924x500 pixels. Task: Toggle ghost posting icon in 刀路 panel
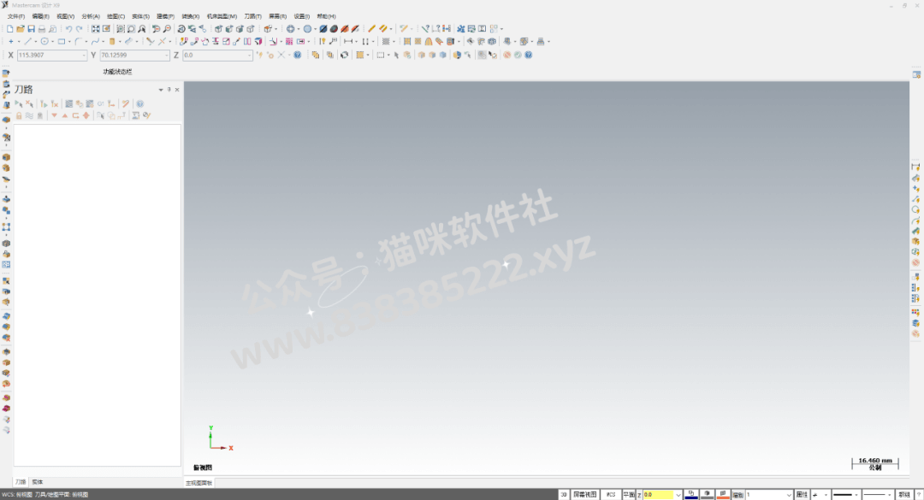[x=40, y=115]
